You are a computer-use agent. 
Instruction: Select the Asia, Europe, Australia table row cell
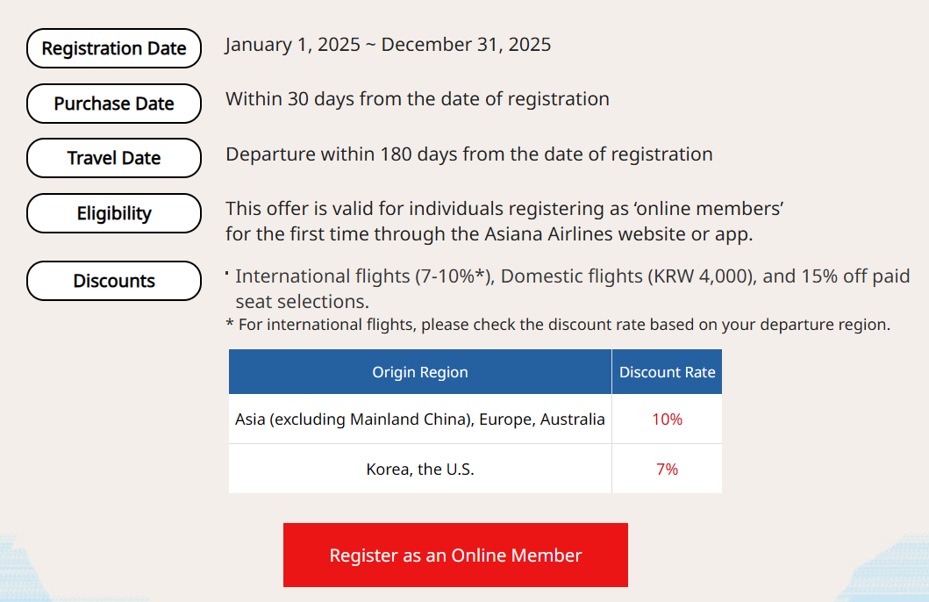pyautogui.click(x=420, y=419)
